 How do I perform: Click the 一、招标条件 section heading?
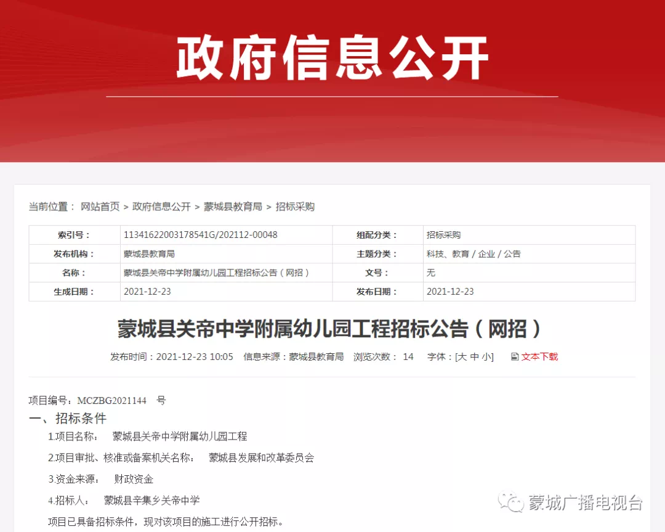(x=68, y=419)
